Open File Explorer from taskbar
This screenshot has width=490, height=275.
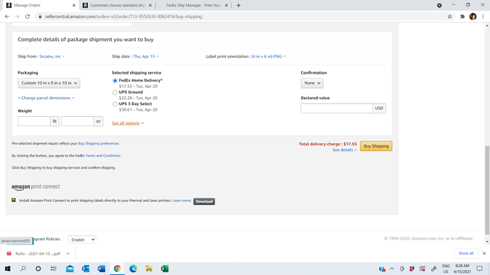coord(148,269)
